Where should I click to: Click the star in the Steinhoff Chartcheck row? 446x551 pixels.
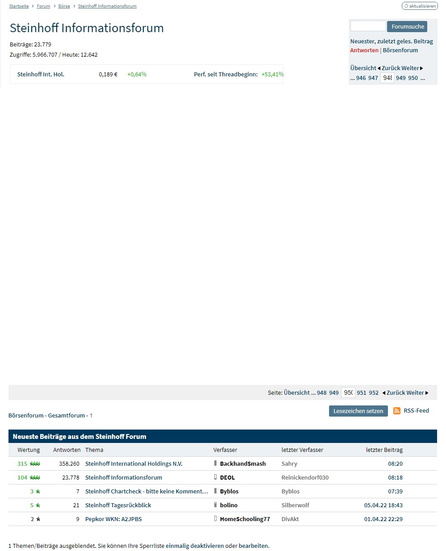(38, 492)
